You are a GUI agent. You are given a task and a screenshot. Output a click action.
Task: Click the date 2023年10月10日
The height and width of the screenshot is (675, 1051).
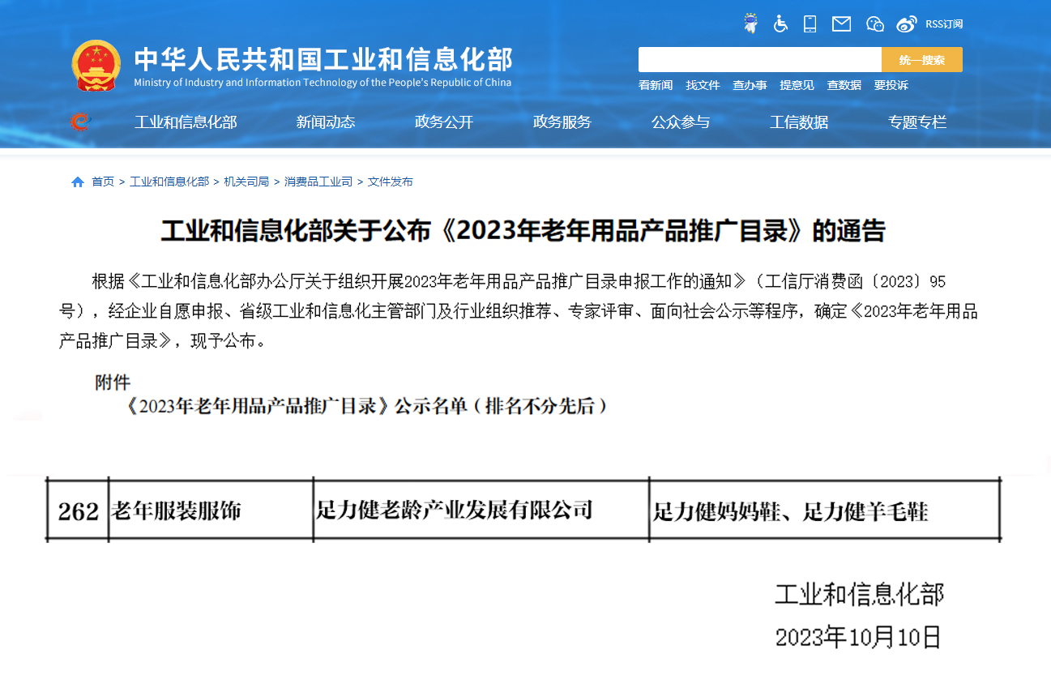click(x=858, y=637)
